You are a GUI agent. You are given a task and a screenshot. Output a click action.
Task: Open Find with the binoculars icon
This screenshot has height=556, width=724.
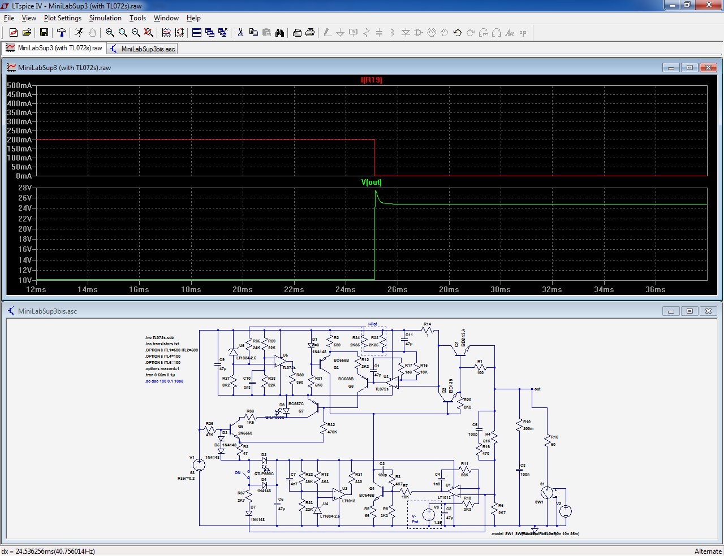pos(279,33)
